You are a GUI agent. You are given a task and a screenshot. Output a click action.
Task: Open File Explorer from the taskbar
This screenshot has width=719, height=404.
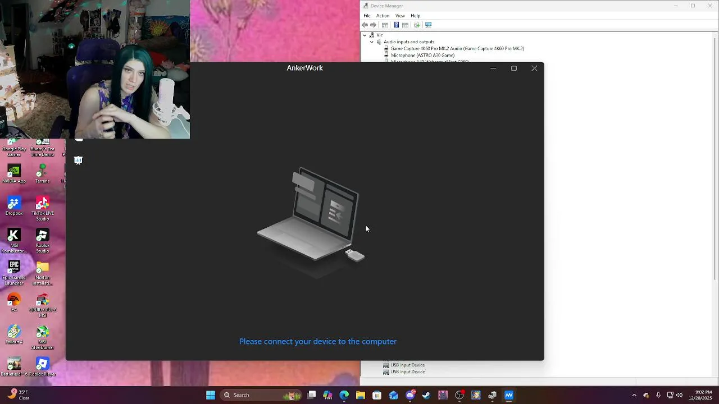(x=361, y=395)
